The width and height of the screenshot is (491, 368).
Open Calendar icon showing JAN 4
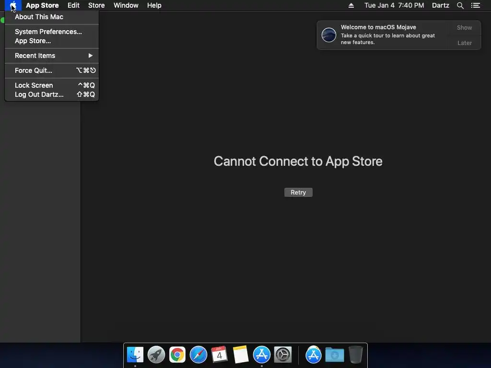pos(219,355)
